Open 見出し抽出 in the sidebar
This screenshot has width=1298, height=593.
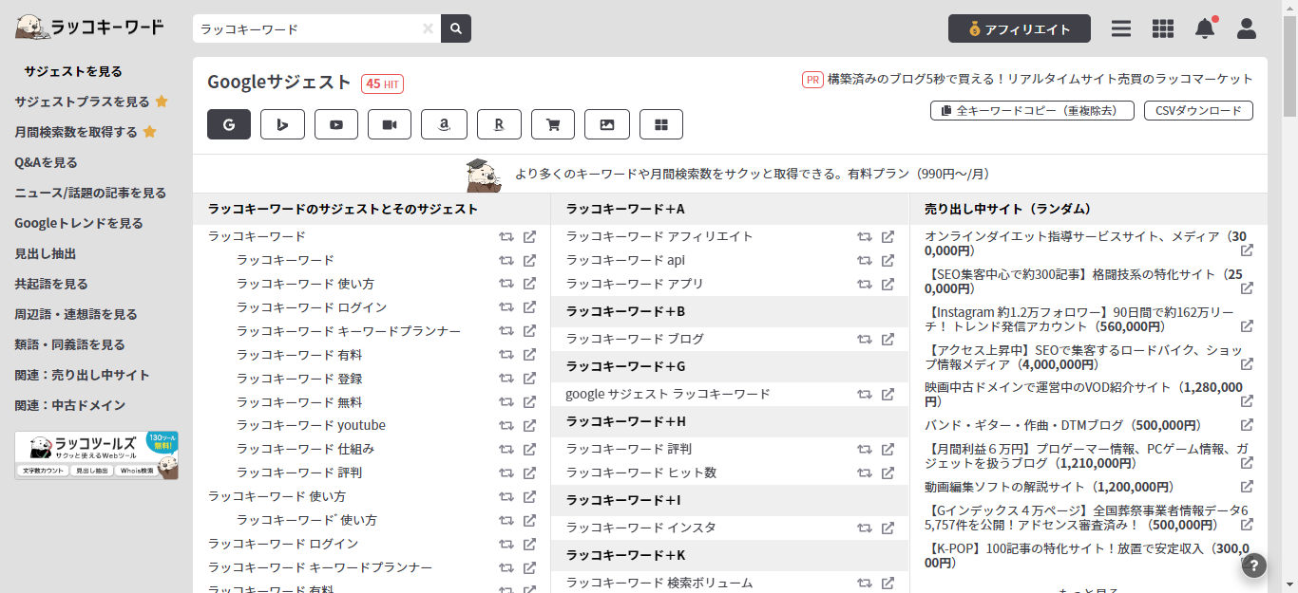[46, 253]
